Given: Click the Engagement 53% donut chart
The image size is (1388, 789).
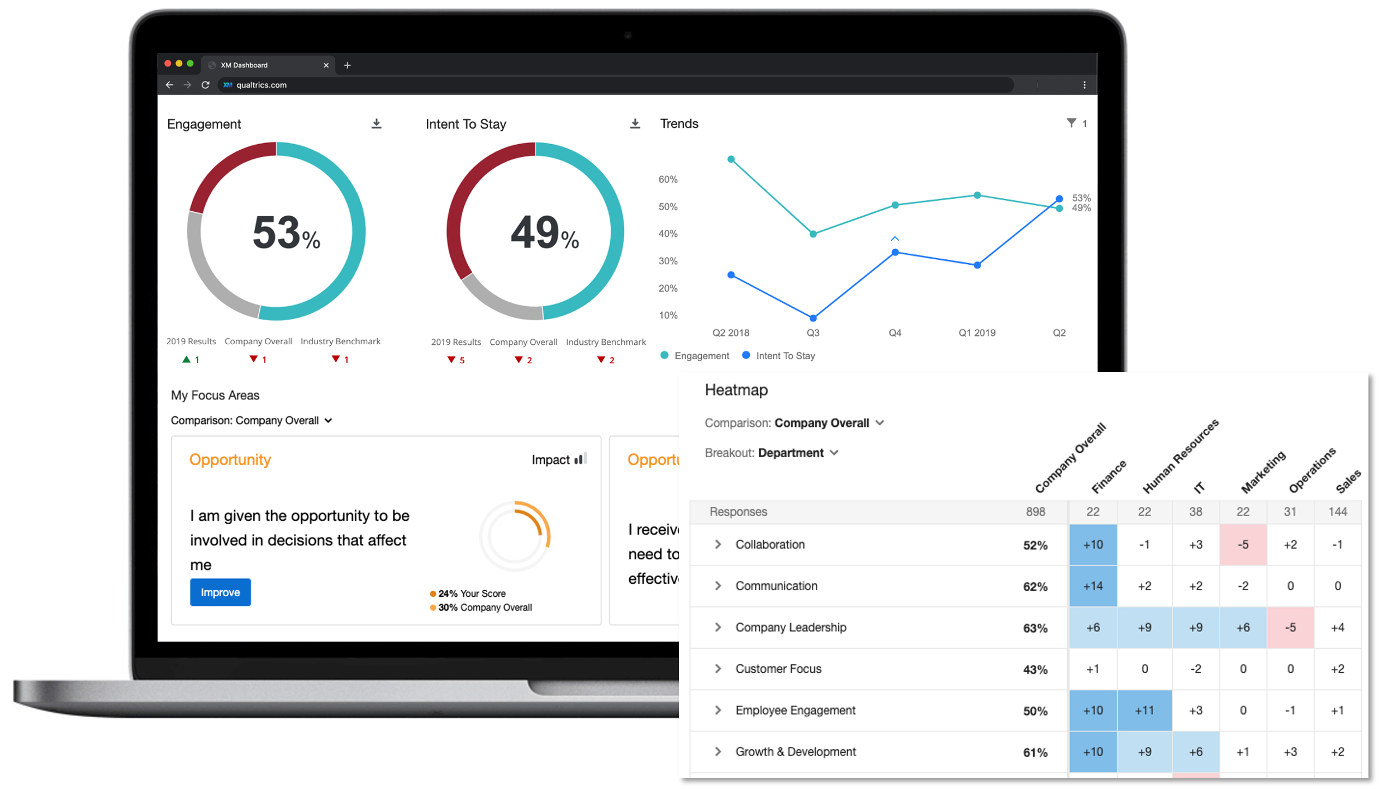Looking at the screenshot, I should [277, 231].
